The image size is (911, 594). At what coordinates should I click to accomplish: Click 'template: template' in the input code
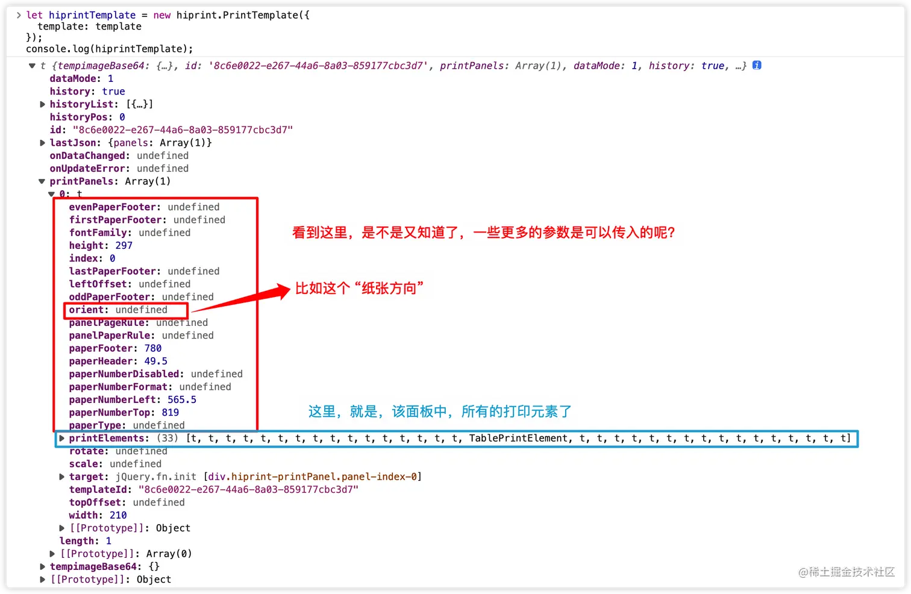tap(89, 27)
